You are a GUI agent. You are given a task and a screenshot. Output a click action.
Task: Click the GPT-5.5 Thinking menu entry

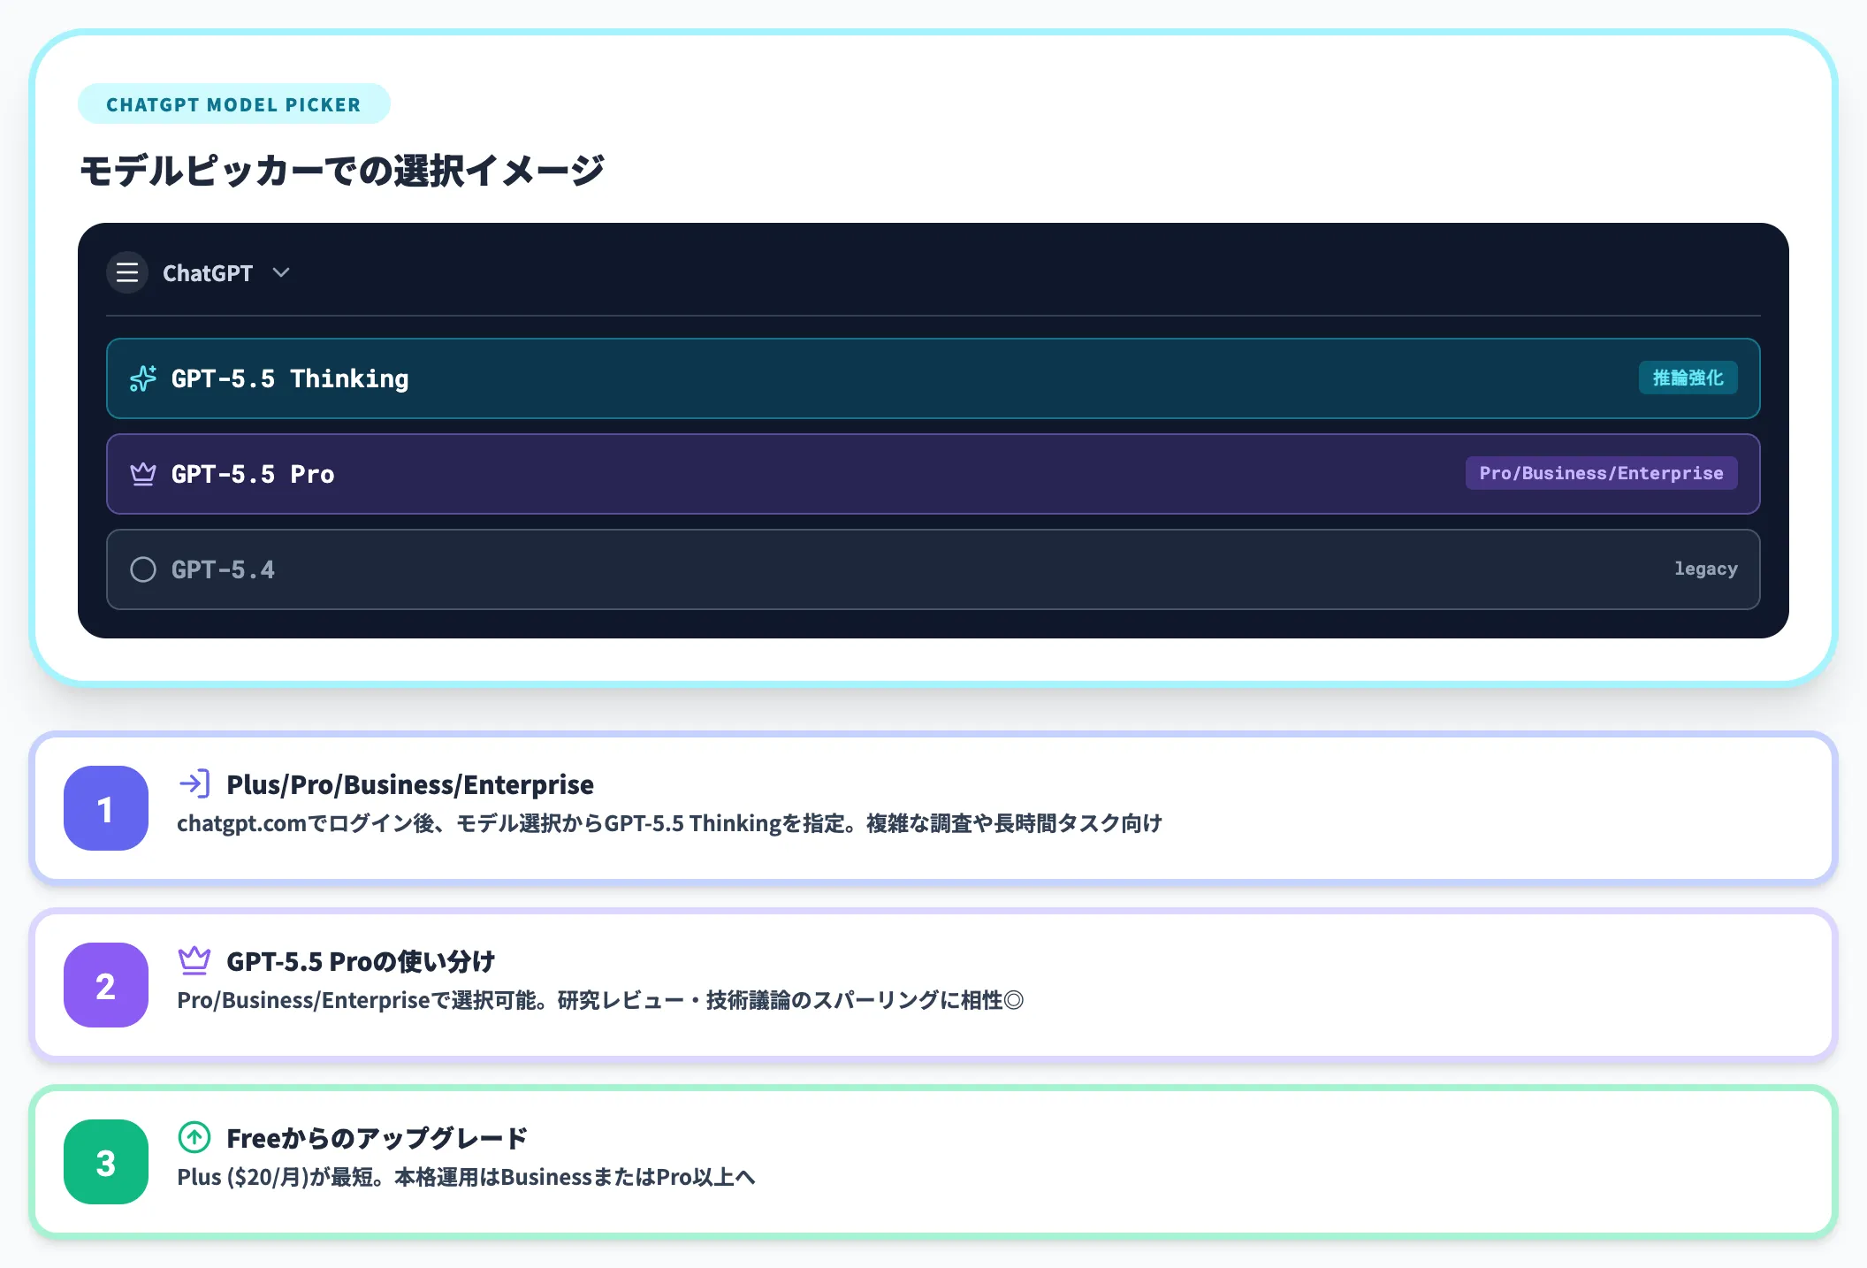290,378
